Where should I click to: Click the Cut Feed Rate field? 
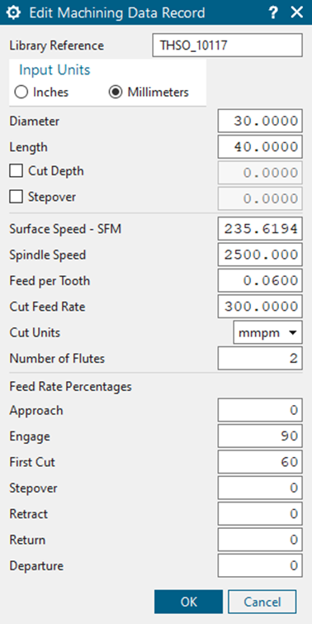pyautogui.click(x=260, y=307)
